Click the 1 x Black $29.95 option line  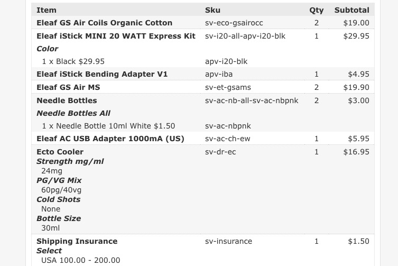(73, 61)
